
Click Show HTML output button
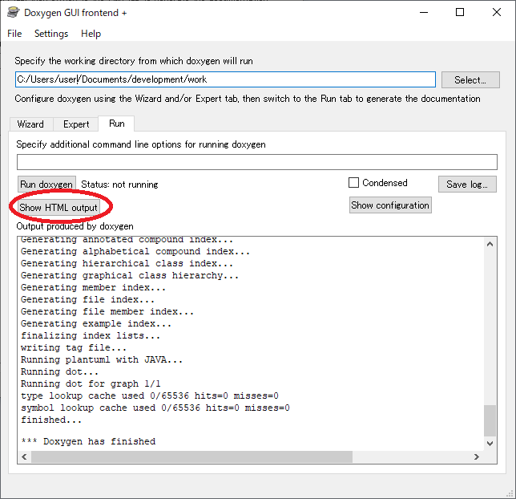pos(58,208)
